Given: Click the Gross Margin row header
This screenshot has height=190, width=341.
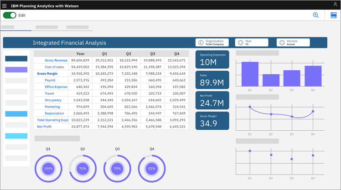Looking at the screenshot, I should pos(47,73).
